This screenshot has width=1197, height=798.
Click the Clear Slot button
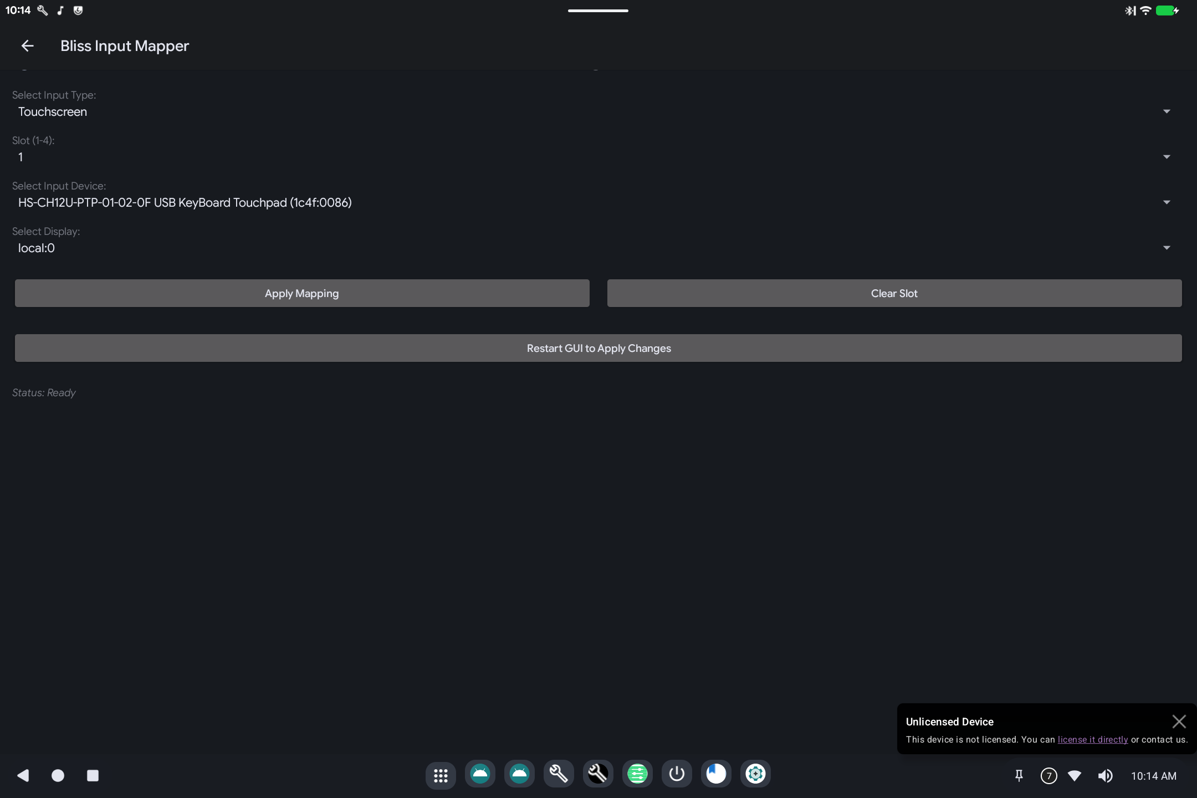click(894, 293)
